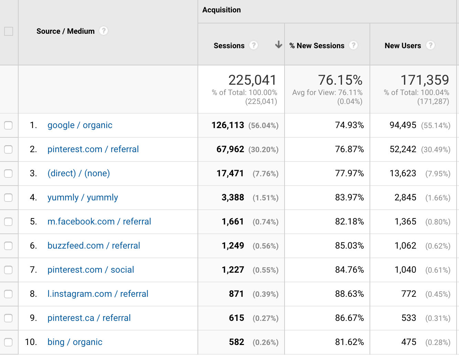Click new users value 1,040 for pinterest.com social
This screenshot has height=356, width=459.
point(405,270)
